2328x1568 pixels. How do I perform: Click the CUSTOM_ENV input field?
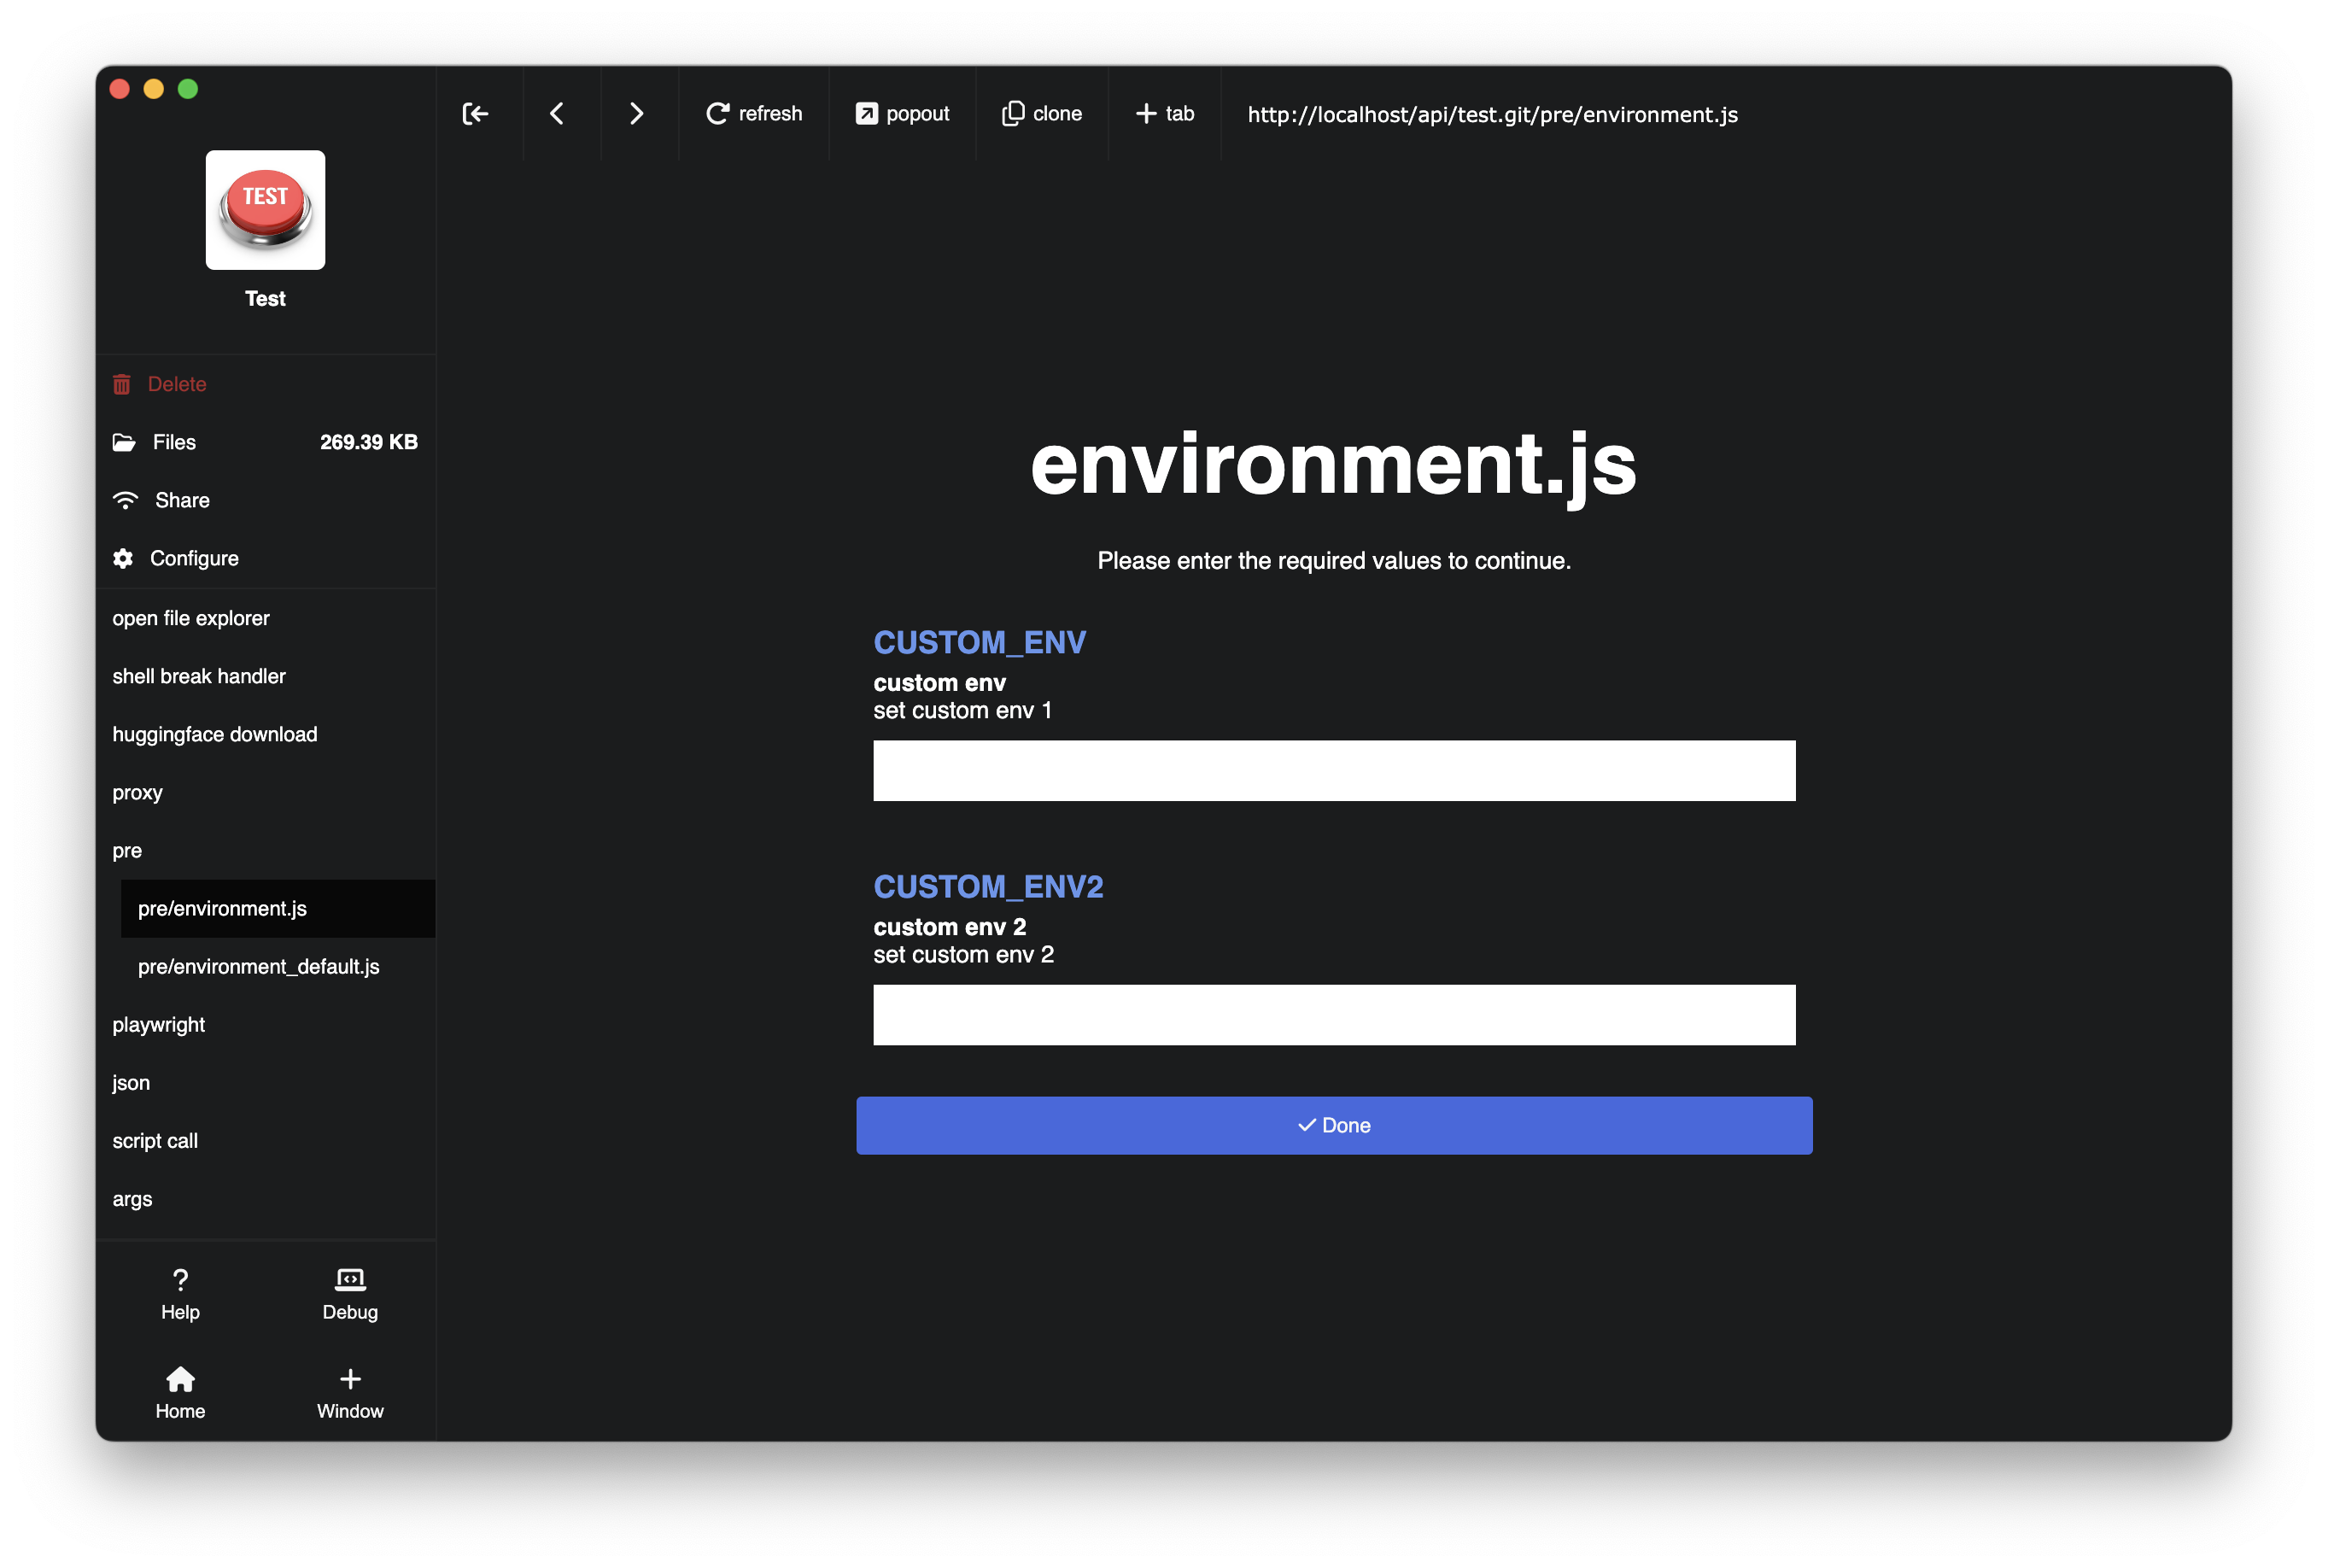[1333, 770]
